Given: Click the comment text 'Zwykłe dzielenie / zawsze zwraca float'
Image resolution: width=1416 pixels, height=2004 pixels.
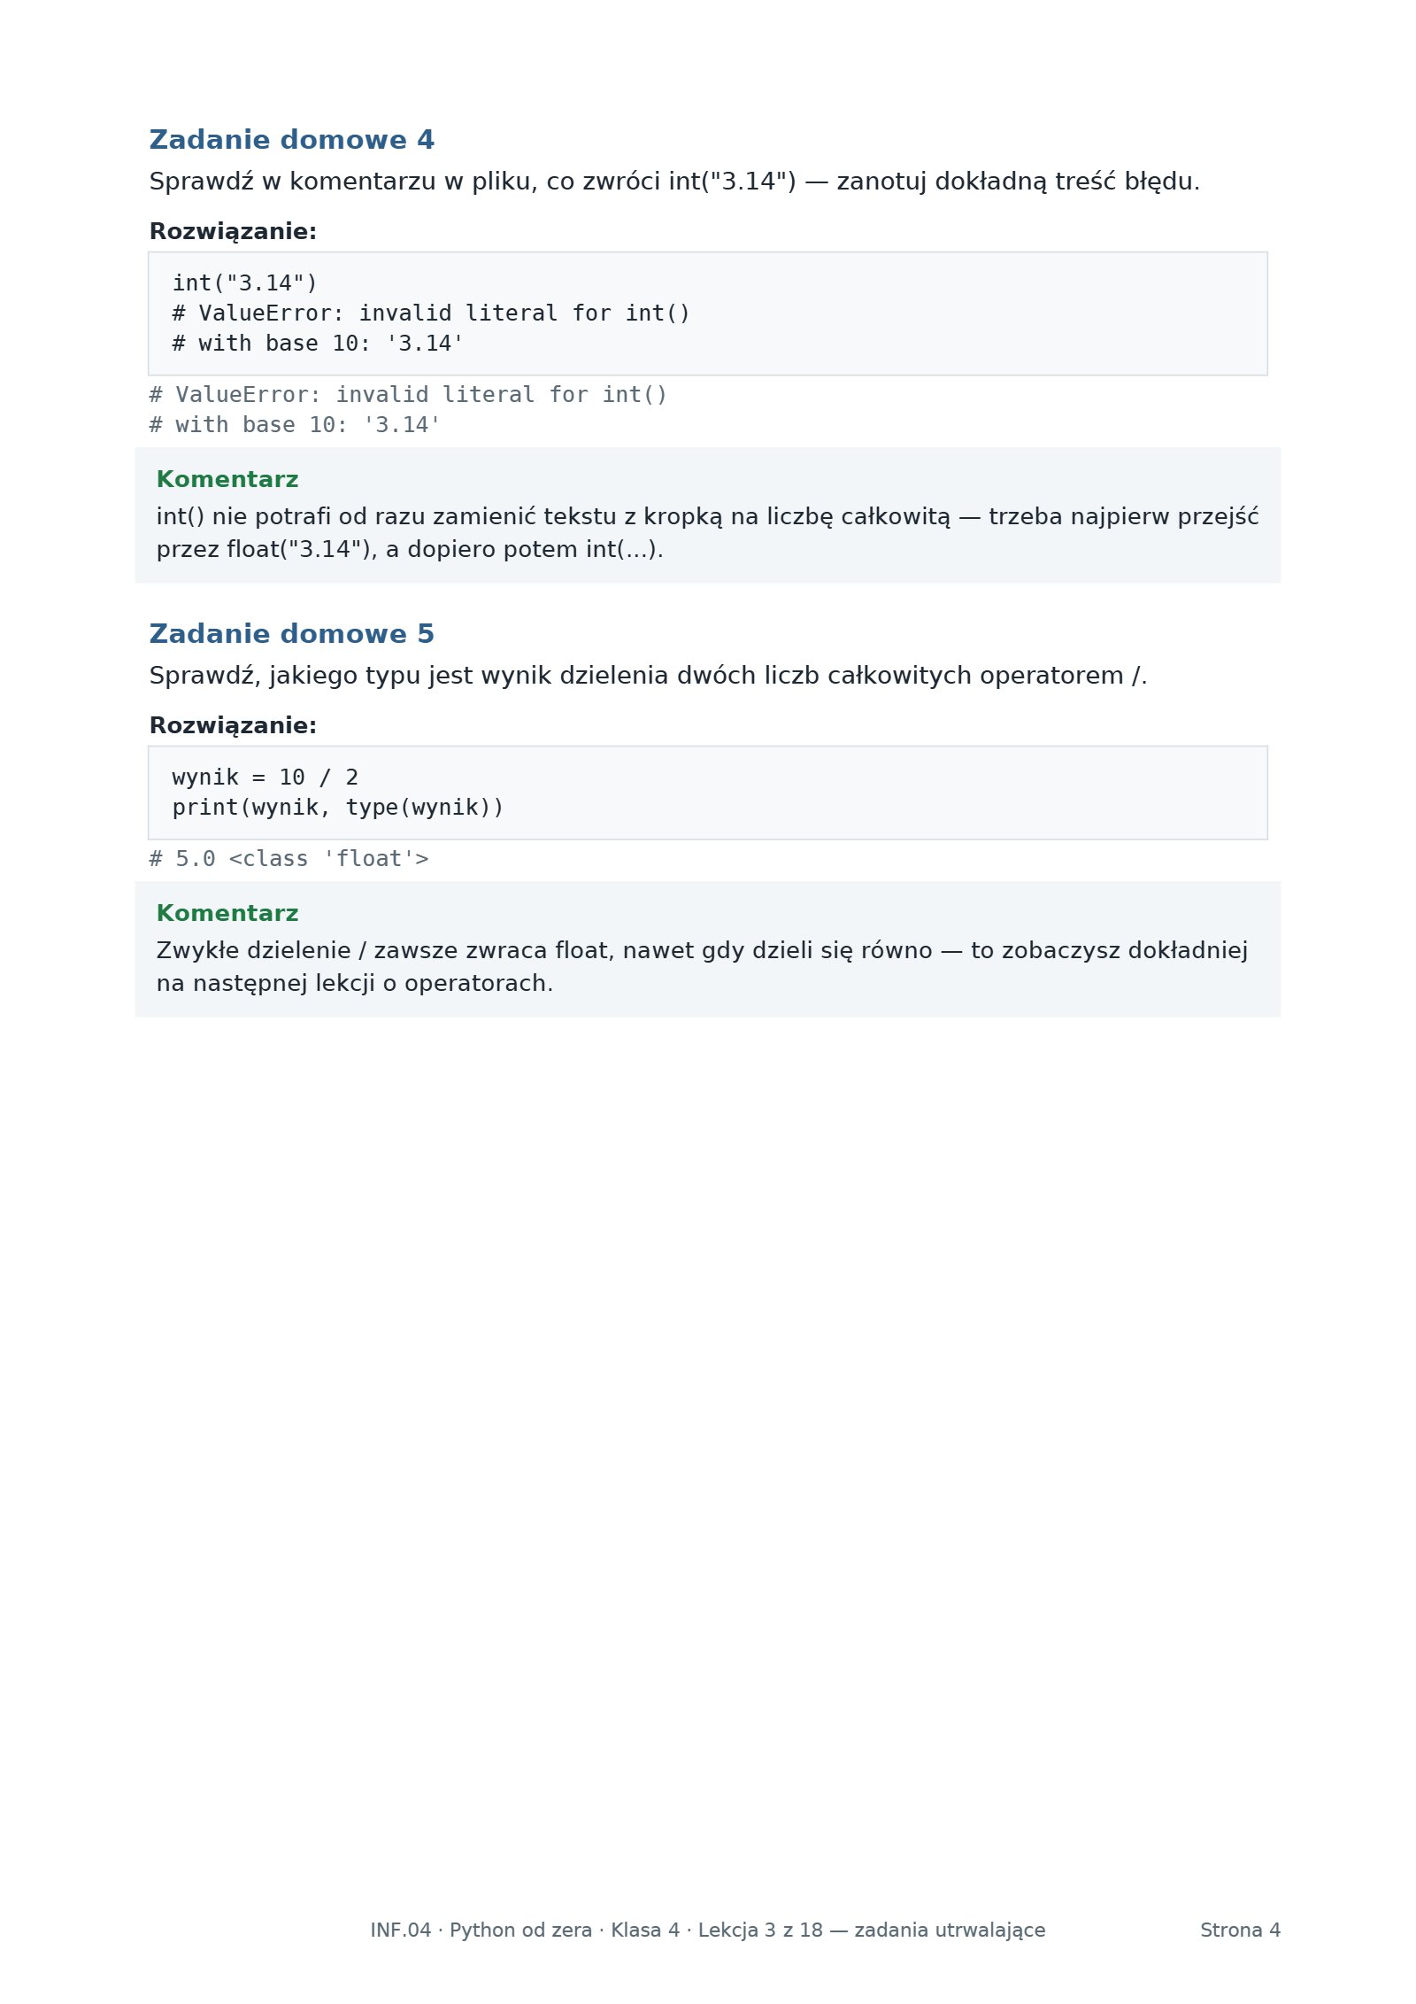Looking at the screenshot, I should (702, 950).
